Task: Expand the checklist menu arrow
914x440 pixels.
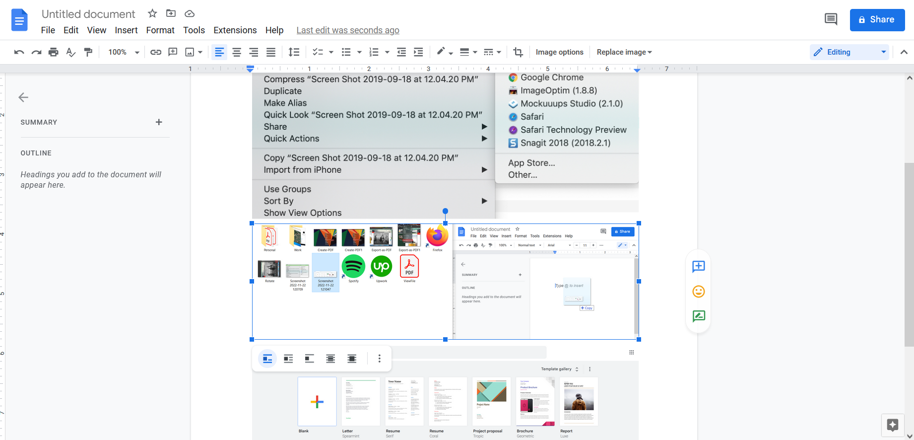Action: point(331,52)
